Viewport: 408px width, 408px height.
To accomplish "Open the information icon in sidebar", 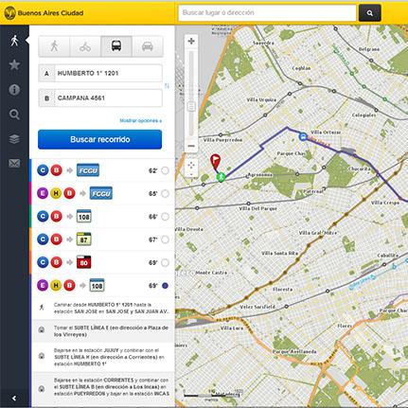I will (14, 90).
